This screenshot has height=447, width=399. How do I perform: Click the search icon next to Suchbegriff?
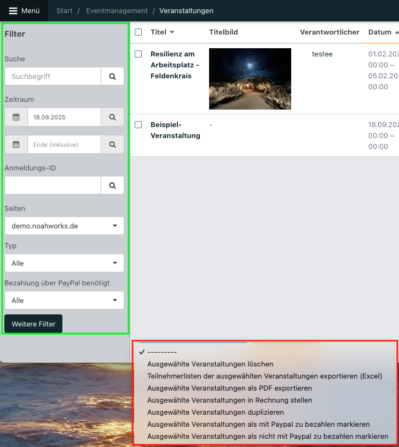pos(113,76)
